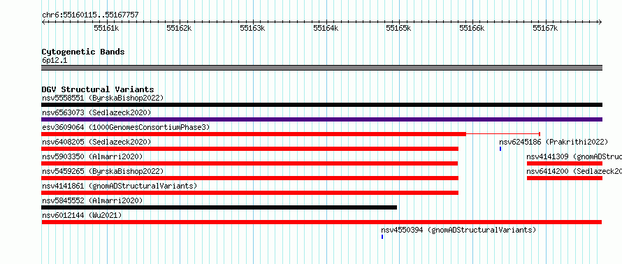The image size is (622, 264).
Task: Select the red nsv6408205 variant bar
Action: tap(250, 149)
